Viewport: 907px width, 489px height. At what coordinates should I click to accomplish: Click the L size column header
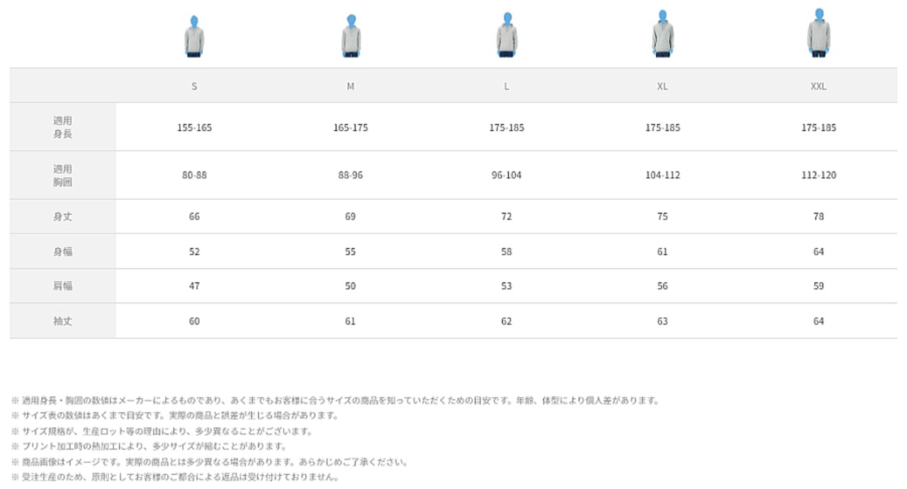[507, 86]
